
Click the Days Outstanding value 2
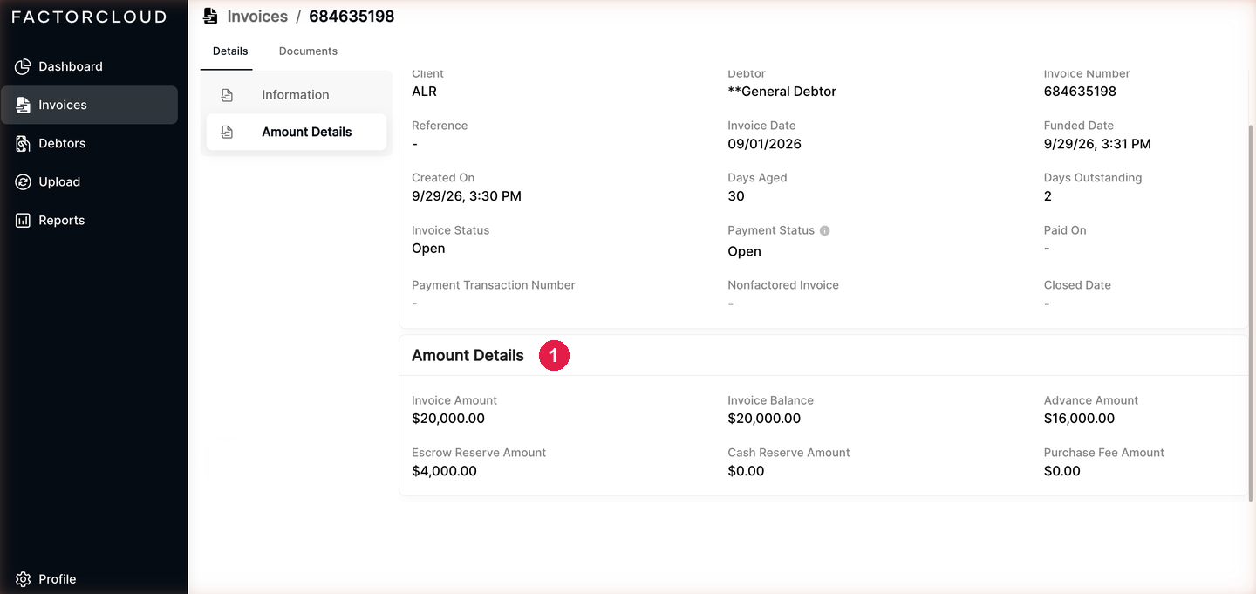coord(1048,196)
